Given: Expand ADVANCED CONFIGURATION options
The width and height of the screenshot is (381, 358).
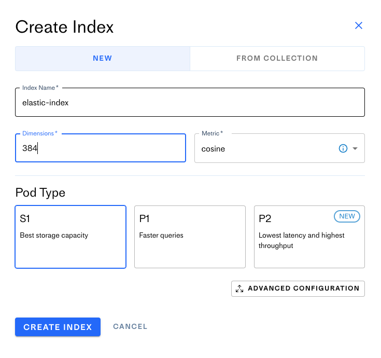Looking at the screenshot, I should (303, 288).
